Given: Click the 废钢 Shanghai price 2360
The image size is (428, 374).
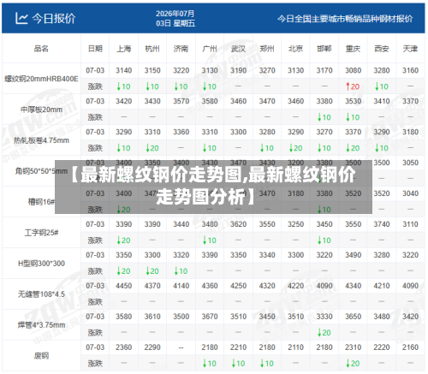Looking at the screenshot, I should point(123,347).
